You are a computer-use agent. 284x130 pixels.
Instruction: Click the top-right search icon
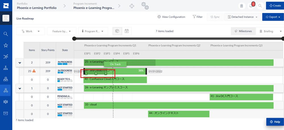tap(260, 6)
